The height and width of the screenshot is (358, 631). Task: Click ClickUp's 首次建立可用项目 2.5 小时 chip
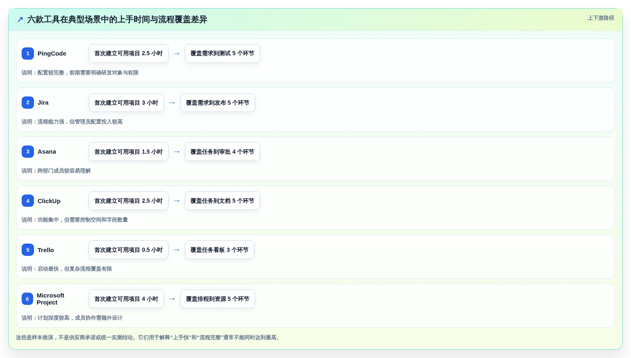(128, 201)
